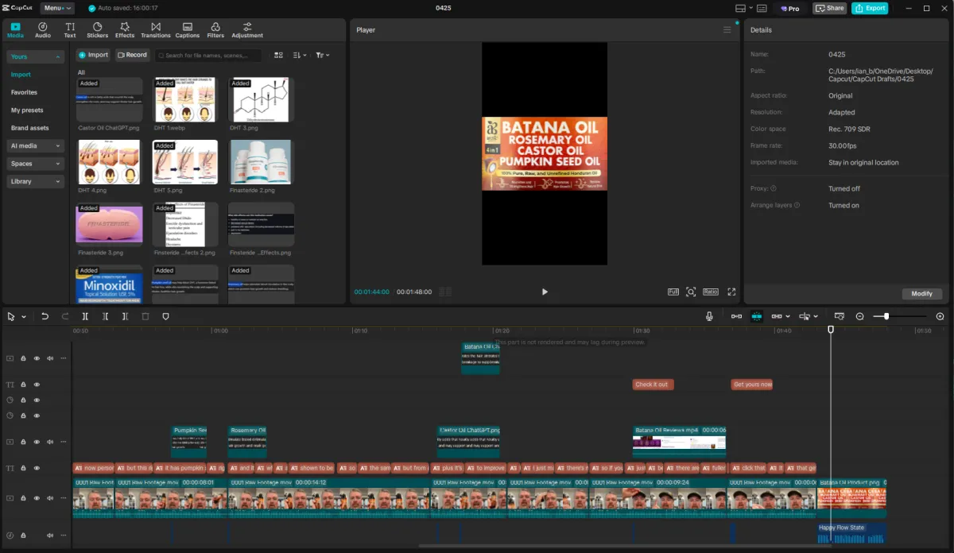
Task: Switch to the Text tab
Action: point(70,30)
